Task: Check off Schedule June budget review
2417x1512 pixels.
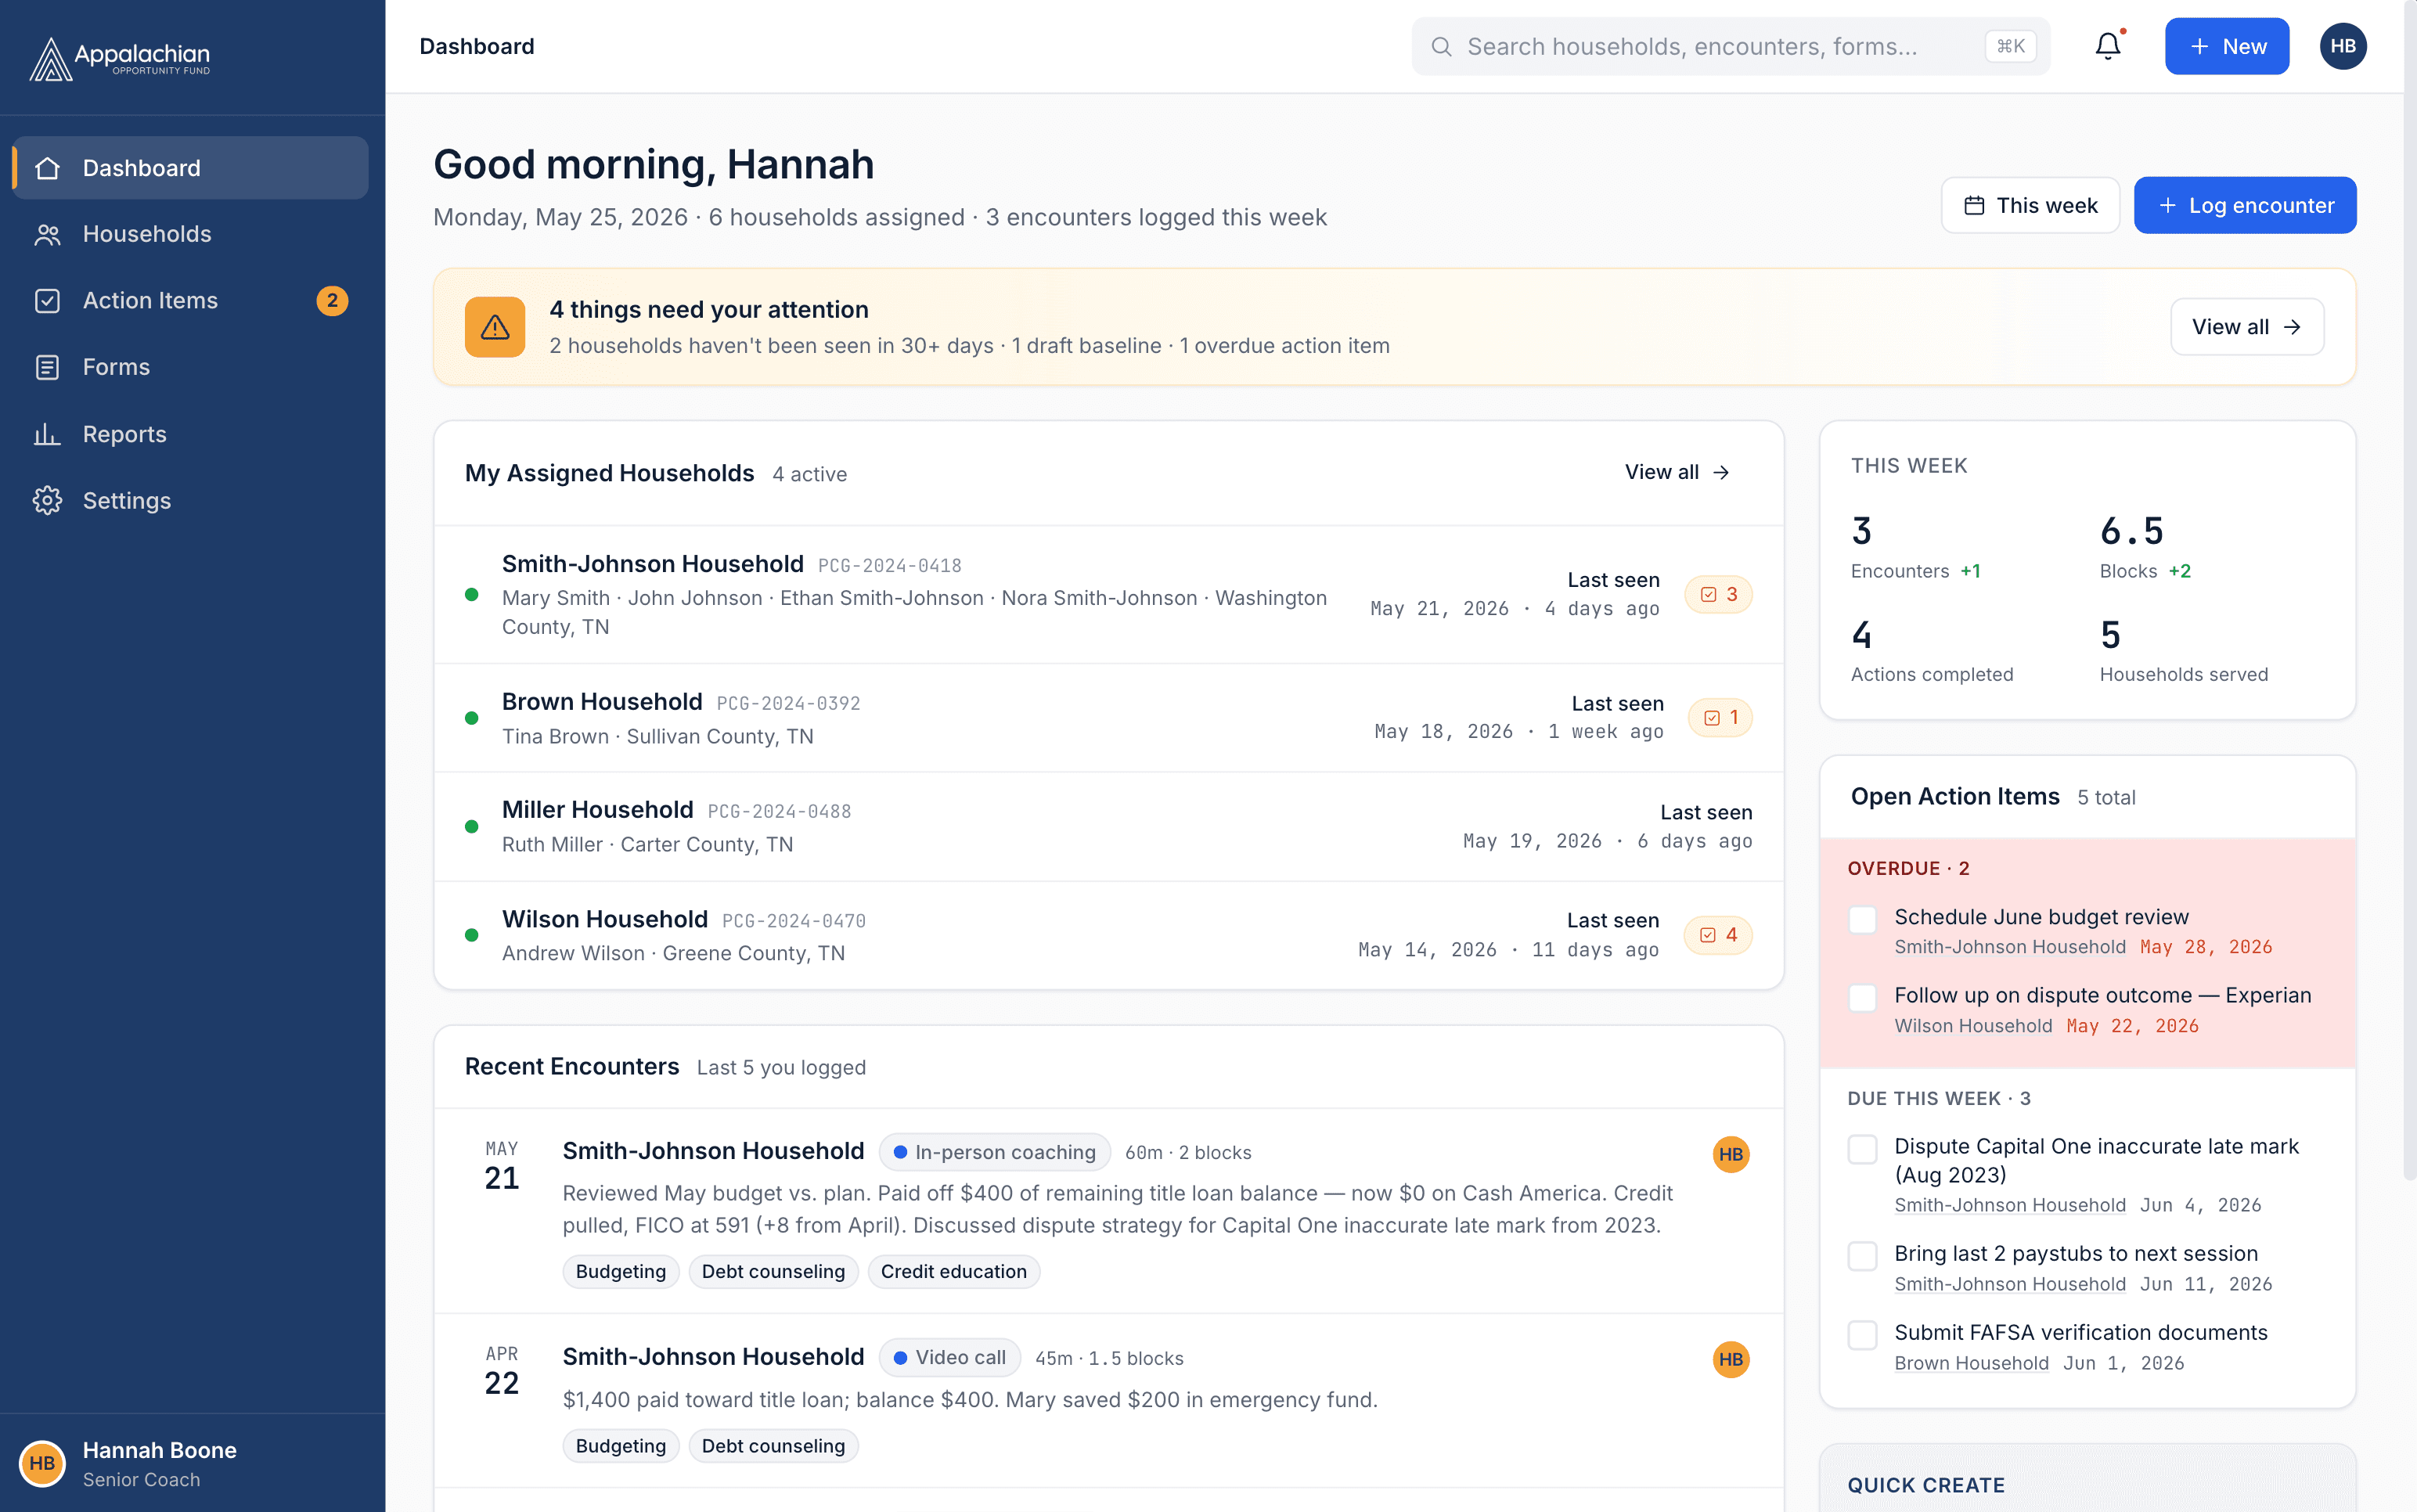Action: 1862,920
